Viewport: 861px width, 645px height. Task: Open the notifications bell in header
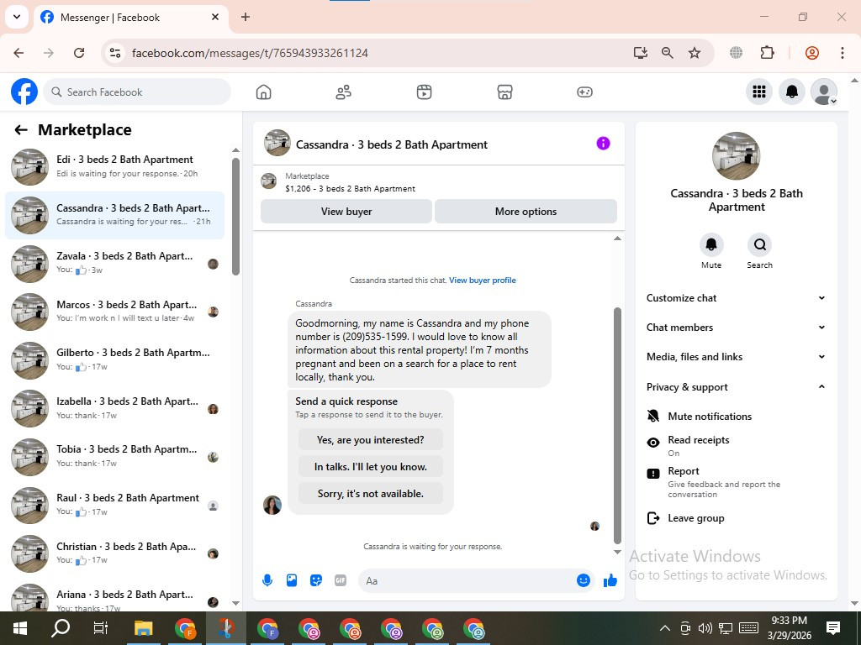[792, 92]
